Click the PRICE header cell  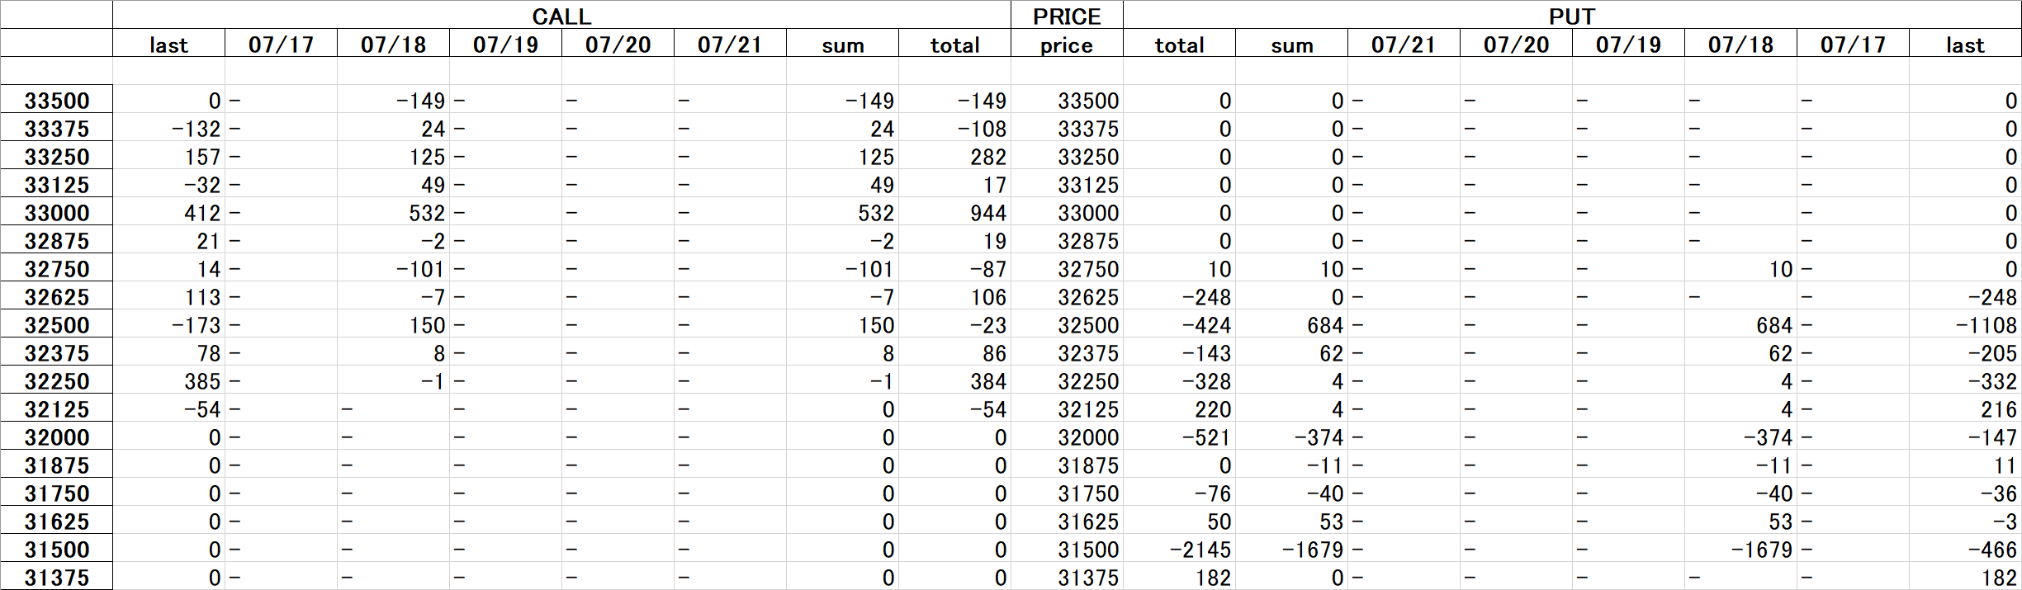coord(1067,16)
